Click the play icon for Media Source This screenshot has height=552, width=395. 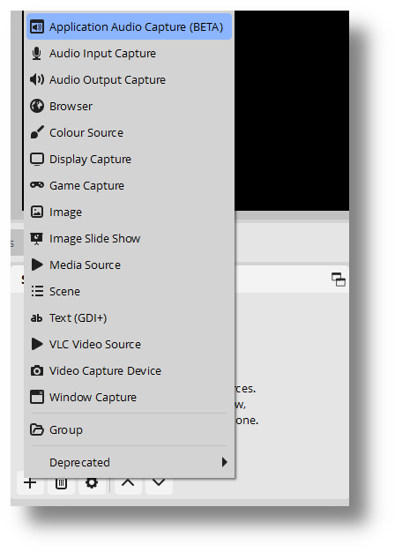(x=37, y=265)
